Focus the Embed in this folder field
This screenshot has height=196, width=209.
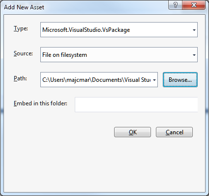point(136,105)
